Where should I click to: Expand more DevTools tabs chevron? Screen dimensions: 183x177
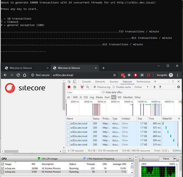point(155,82)
